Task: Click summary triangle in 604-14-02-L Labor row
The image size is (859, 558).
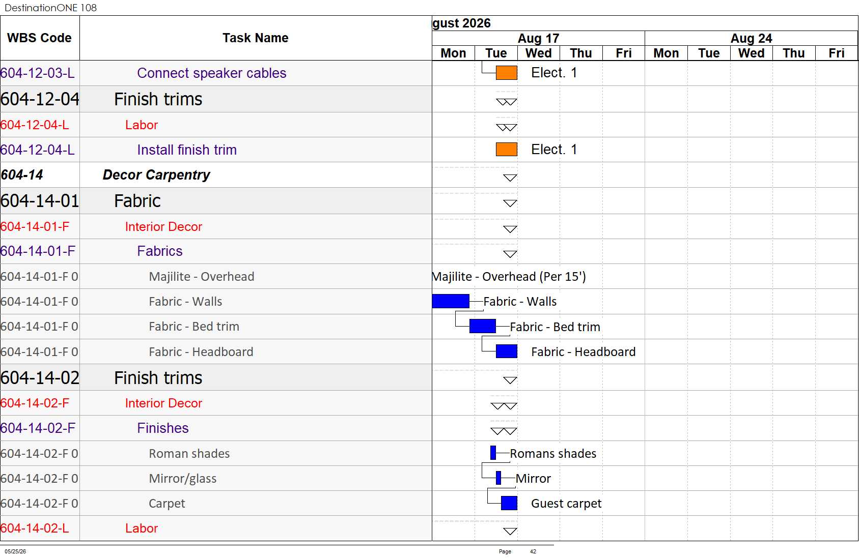Action: [x=510, y=531]
